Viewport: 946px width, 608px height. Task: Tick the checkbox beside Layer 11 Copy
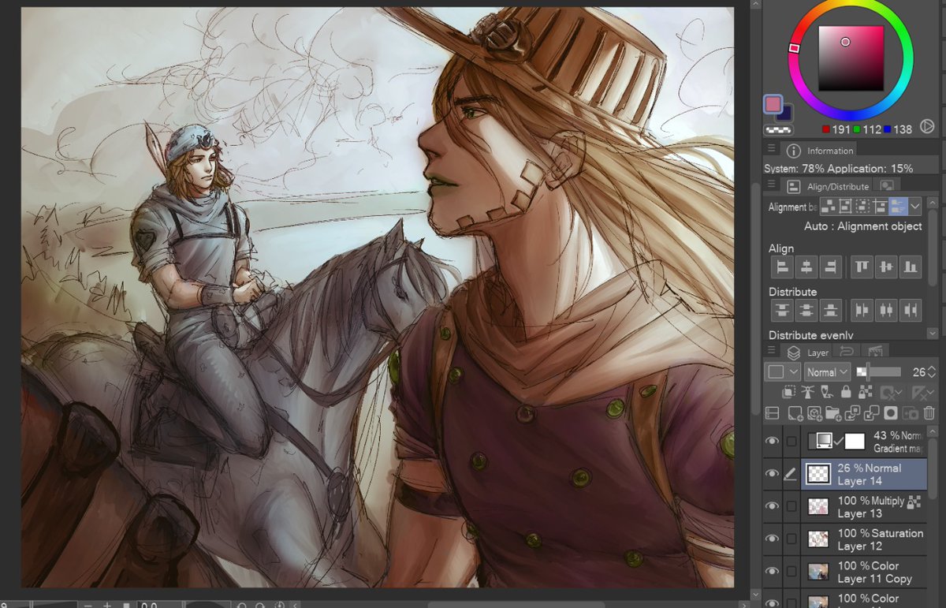pos(791,571)
